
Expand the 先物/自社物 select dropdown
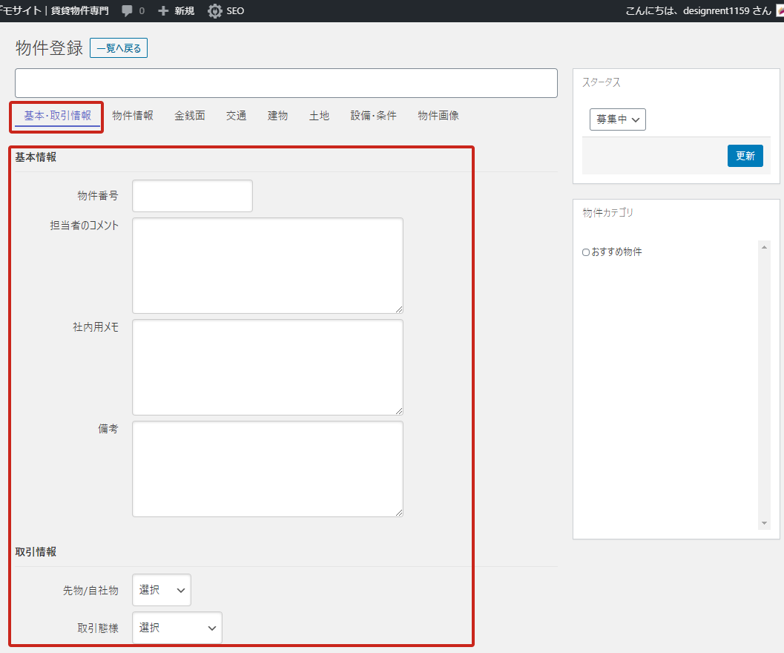pyautogui.click(x=161, y=590)
